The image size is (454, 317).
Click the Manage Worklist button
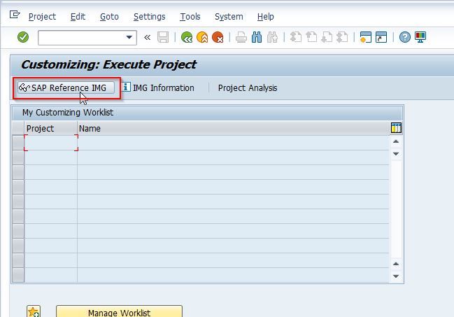click(120, 311)
